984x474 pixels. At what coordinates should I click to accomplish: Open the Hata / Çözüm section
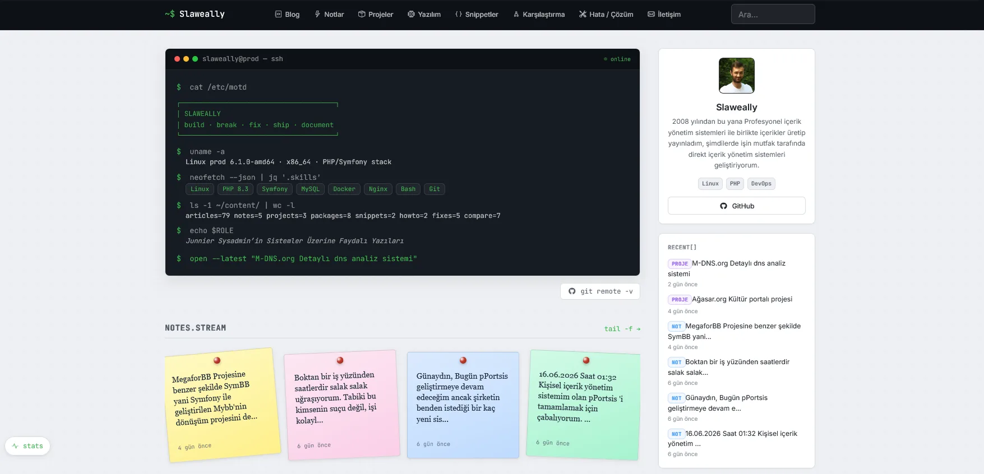point(606,15)
